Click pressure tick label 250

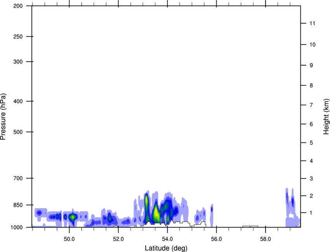click(x=18, y=36)
